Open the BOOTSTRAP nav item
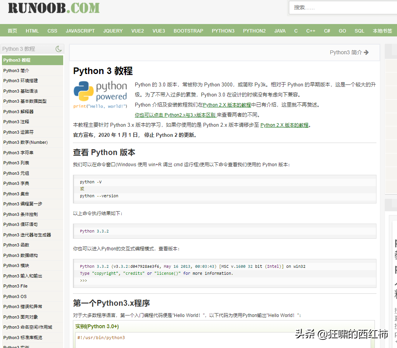This screenshot has height=348, width=397. tap(188, 31)
